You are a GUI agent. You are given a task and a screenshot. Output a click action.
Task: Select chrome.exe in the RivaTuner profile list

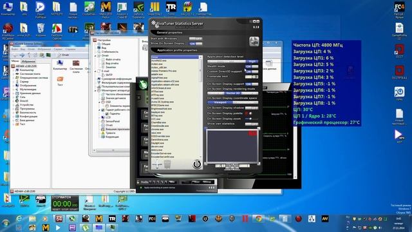coord(158,130)
